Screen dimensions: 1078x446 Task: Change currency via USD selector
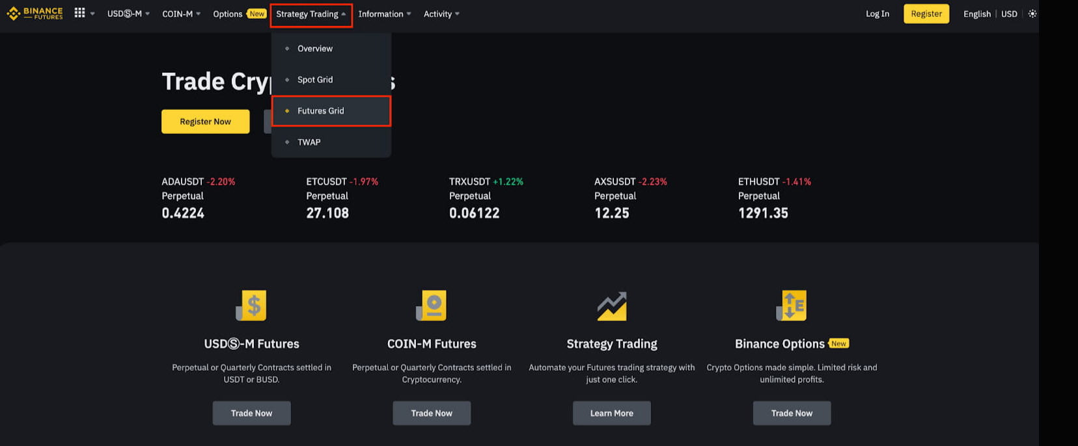point(1009,14)
